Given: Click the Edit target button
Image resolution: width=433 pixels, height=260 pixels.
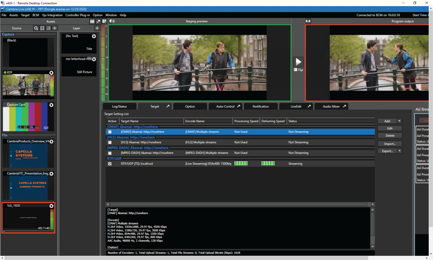Looking at the screenshot, I should point(390,128).
